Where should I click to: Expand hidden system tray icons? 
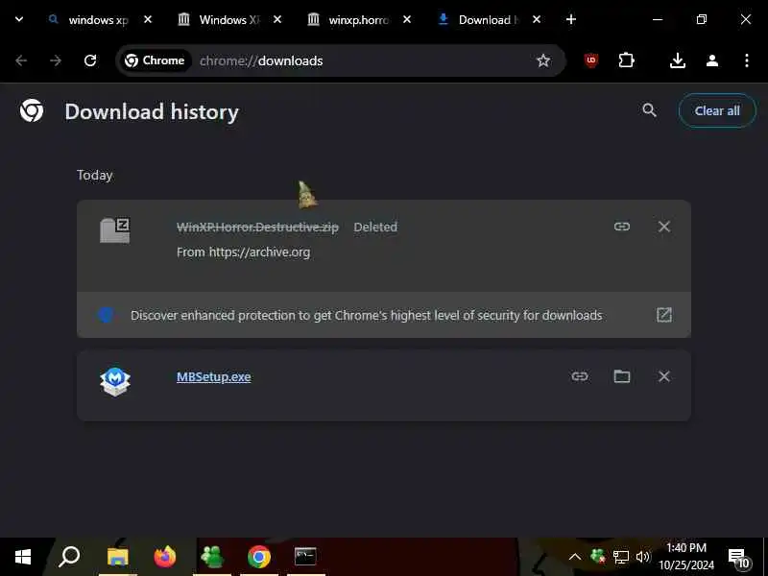click(575, 557)
